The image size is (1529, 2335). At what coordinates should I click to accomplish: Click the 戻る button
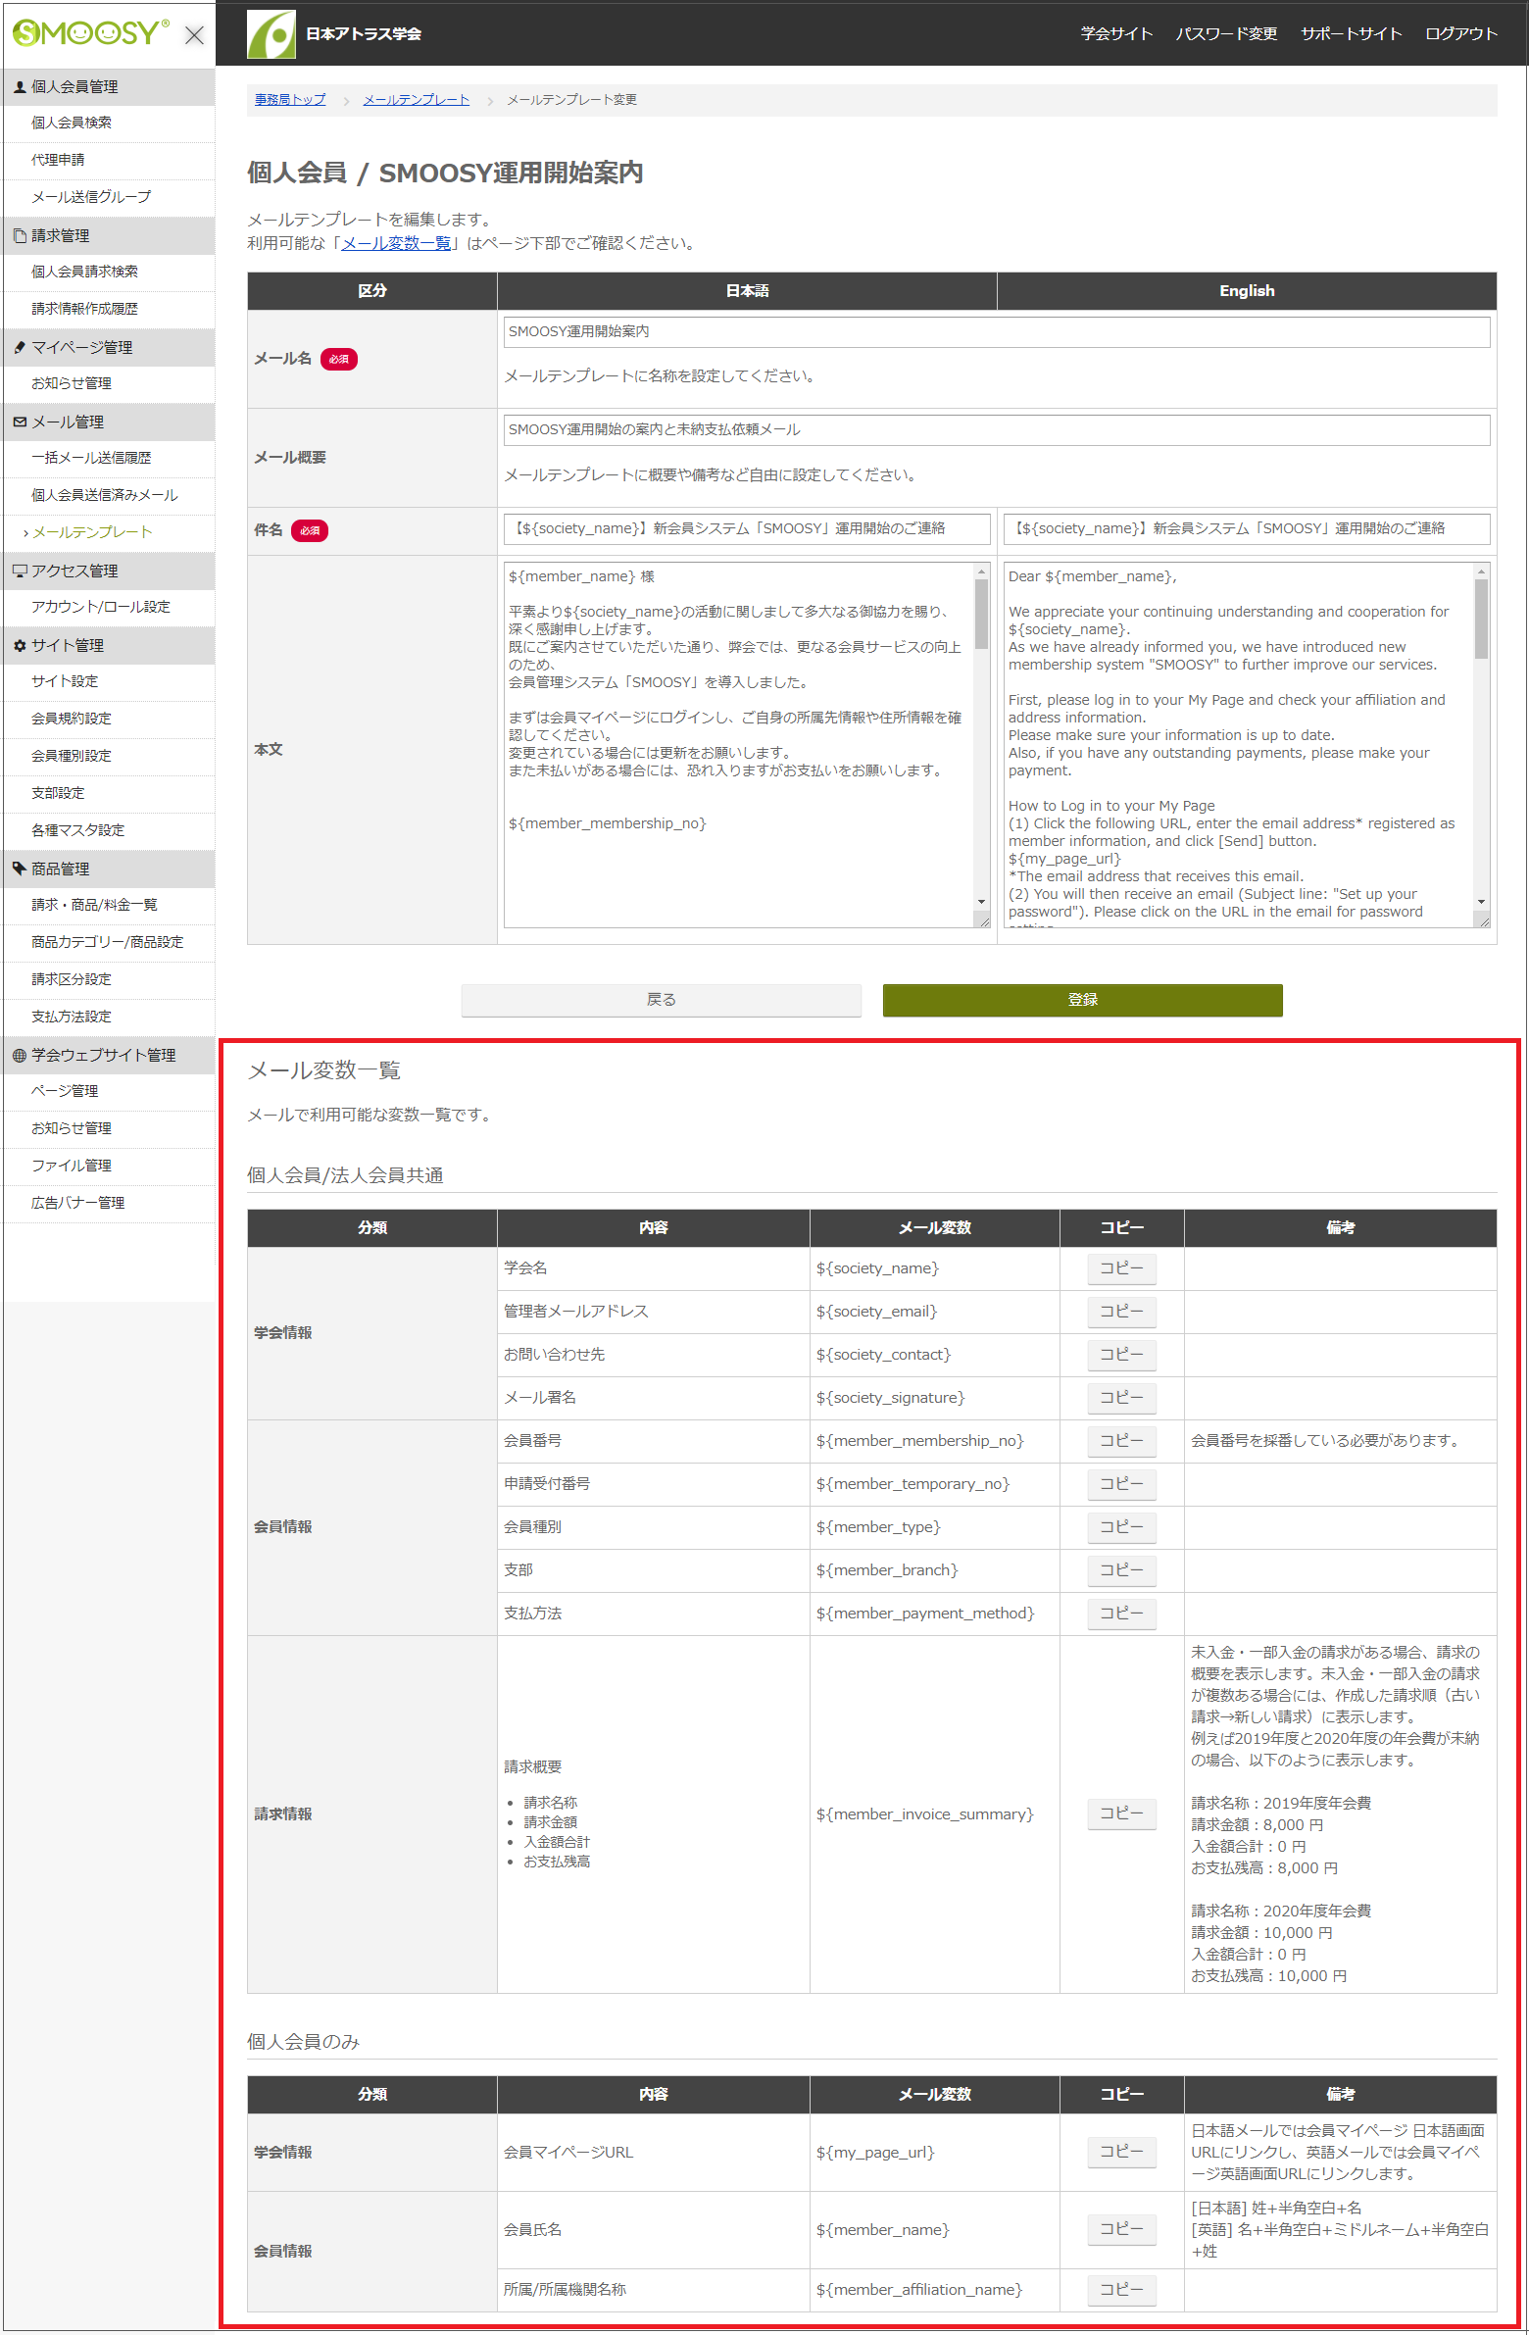click(x=661, y=1001)
